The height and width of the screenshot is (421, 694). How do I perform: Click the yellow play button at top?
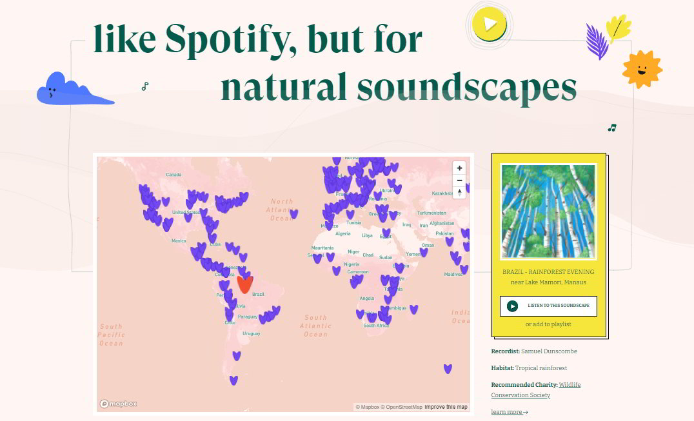(489, 24)
